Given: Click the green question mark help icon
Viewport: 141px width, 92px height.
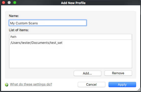Looking at the screenshot, I should 7,85.
